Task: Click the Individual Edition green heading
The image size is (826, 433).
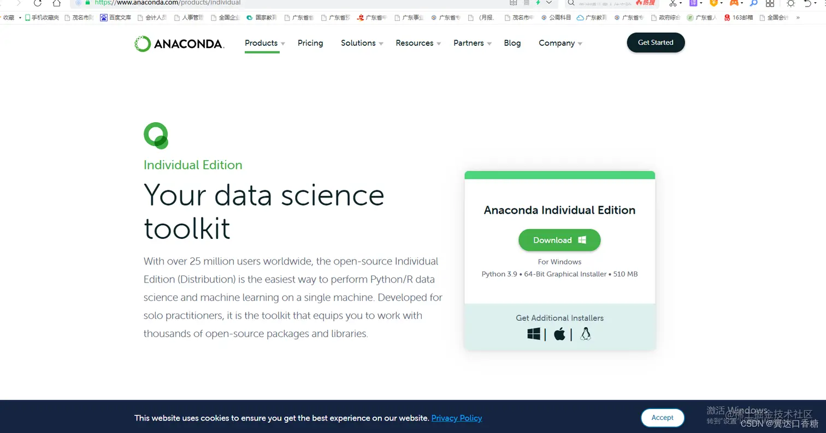Action: coord(193,165)
